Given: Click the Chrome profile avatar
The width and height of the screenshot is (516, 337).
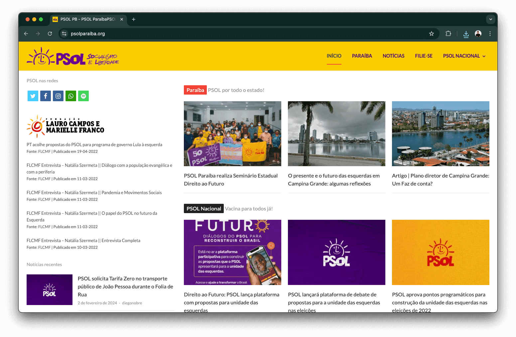Looking at the screenshot, I should point(478,34).
